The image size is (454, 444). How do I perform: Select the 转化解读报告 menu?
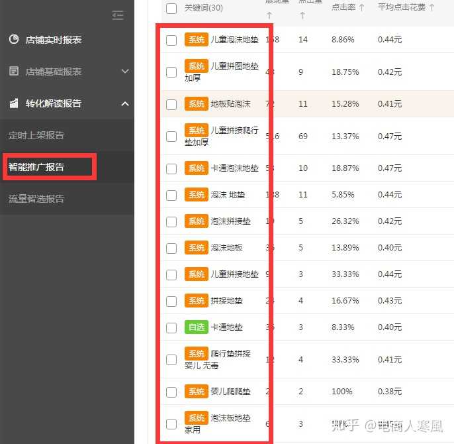click(x=54, y=103)
